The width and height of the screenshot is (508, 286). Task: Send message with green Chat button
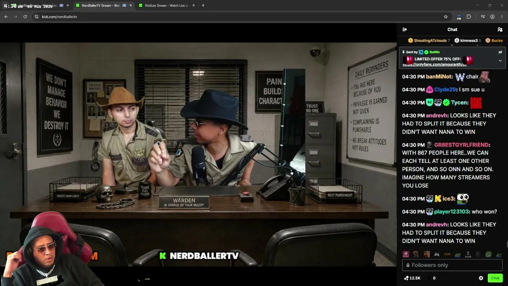(x=495, y=278)
